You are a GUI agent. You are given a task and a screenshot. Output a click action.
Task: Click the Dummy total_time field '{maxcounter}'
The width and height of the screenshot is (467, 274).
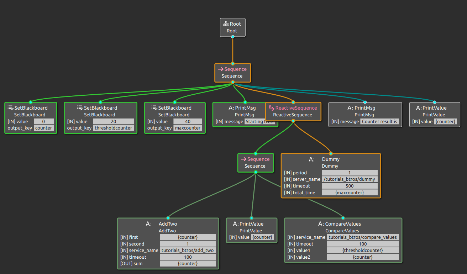[x=350, y=193]
